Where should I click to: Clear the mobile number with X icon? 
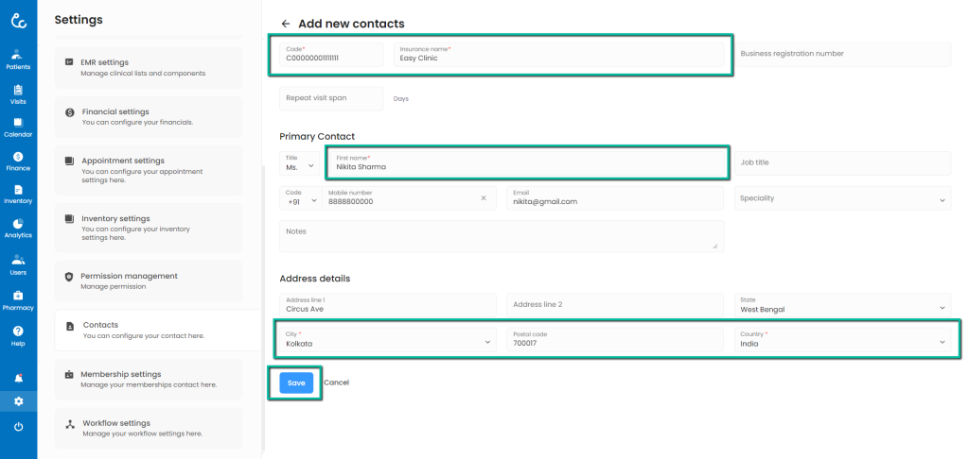483,197
